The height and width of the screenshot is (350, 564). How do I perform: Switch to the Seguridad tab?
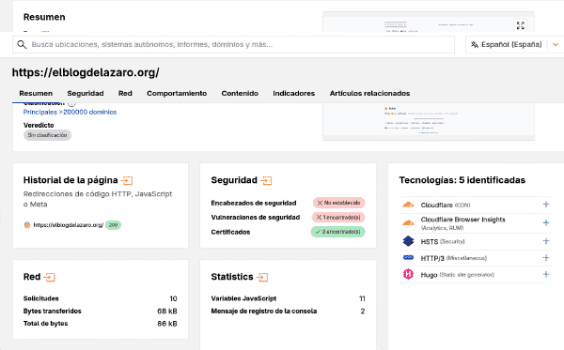[86, 93]
